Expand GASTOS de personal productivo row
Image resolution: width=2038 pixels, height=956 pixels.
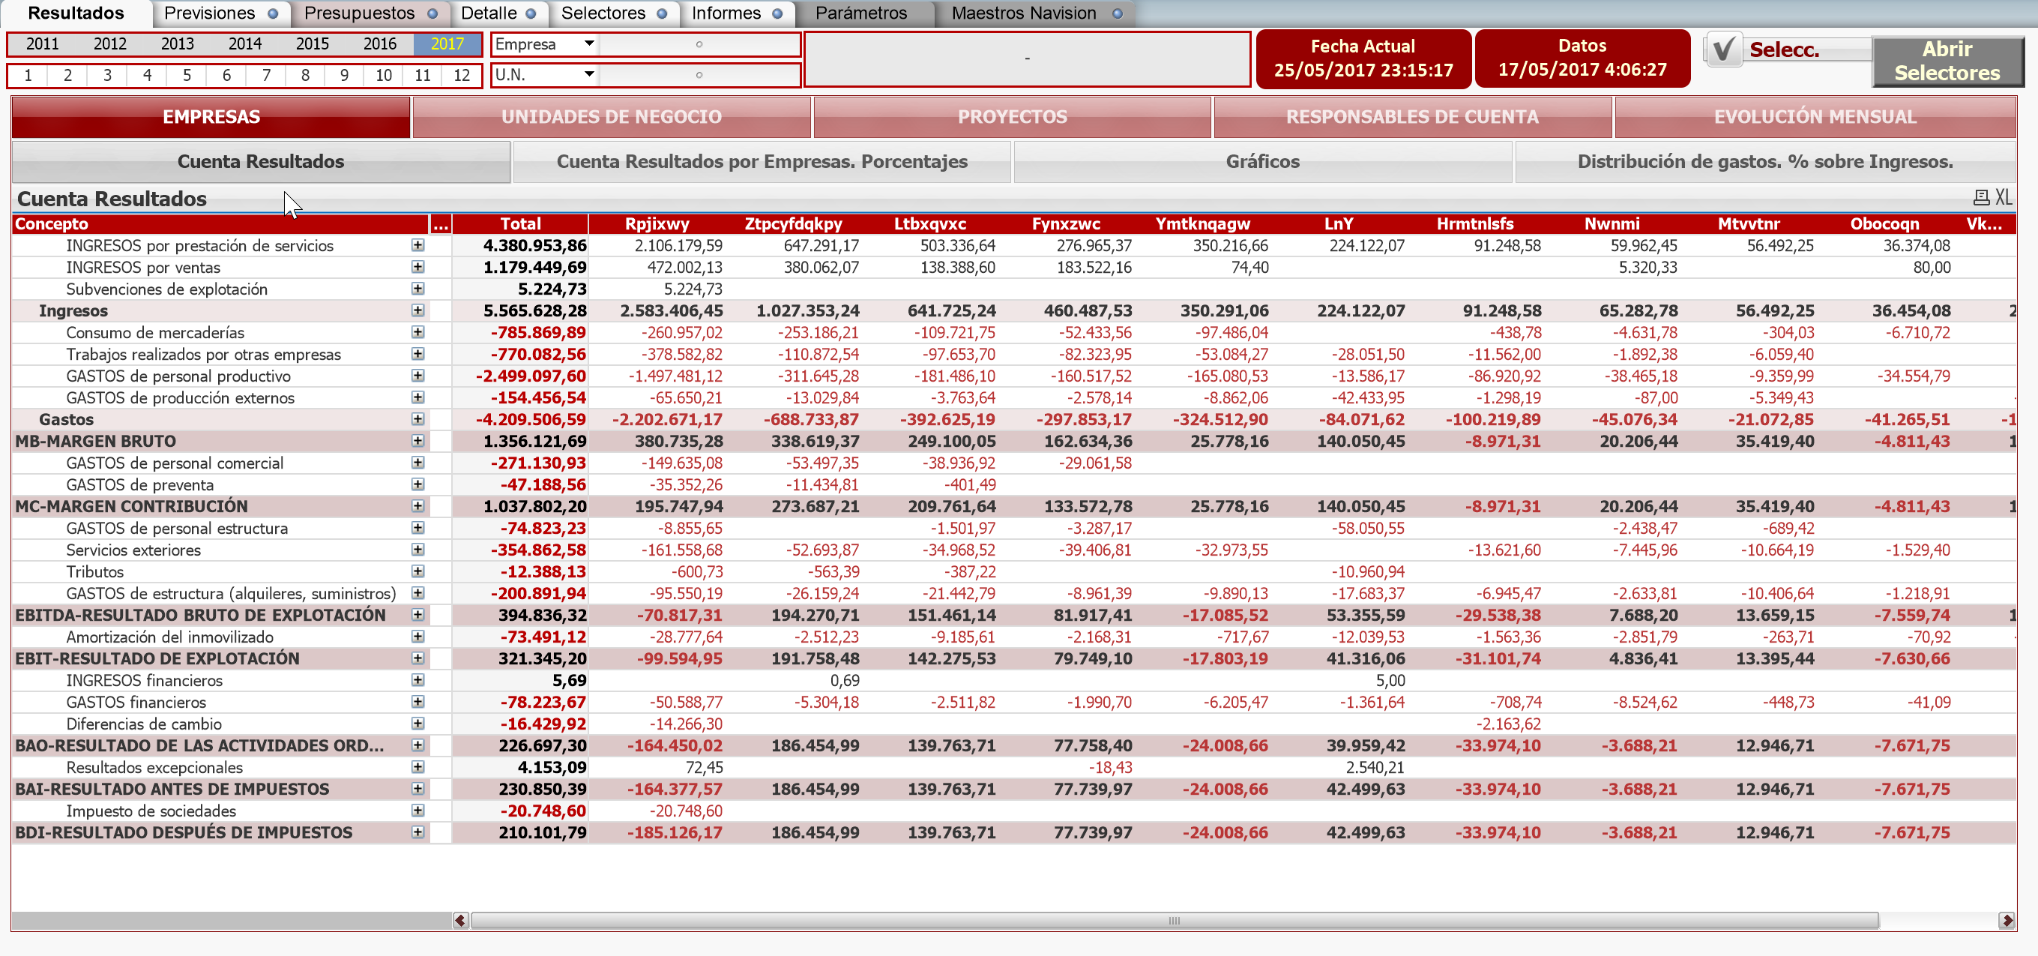(417, 376)
